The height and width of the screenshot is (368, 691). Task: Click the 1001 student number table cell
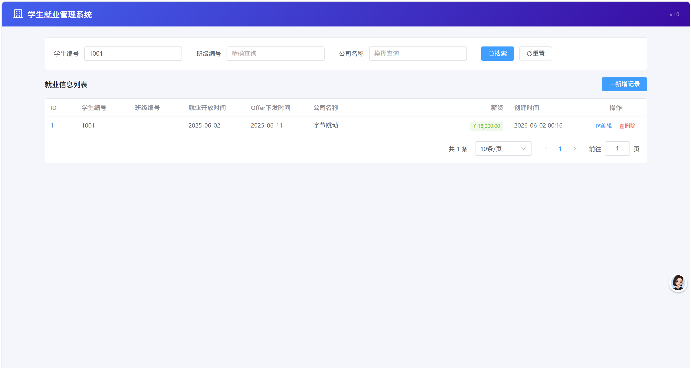(x=88, y=125)
